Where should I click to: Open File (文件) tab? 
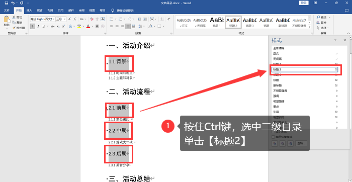coord(7,11)
